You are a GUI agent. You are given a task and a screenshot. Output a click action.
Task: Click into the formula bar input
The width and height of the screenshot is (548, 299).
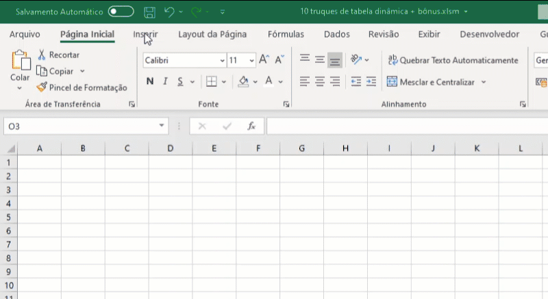[407, 127]
